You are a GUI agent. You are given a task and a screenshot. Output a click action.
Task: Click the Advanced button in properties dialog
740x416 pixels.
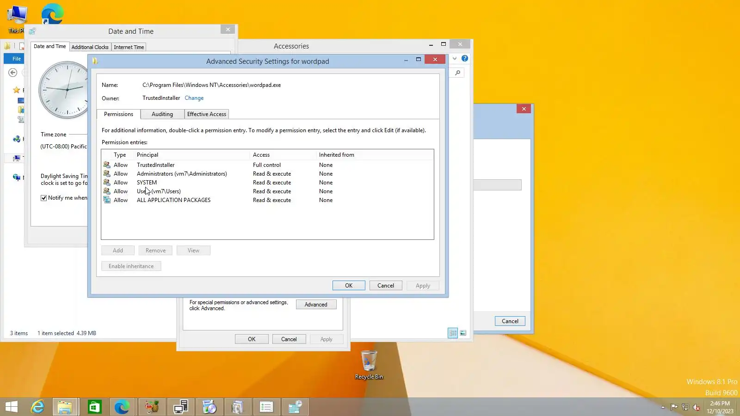tap(316, 305)
